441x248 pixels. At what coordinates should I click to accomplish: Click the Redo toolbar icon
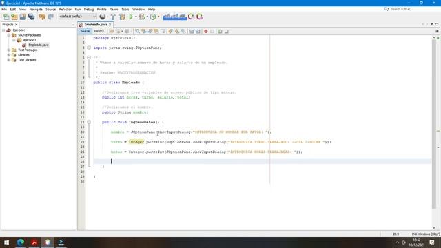point(50,17)
